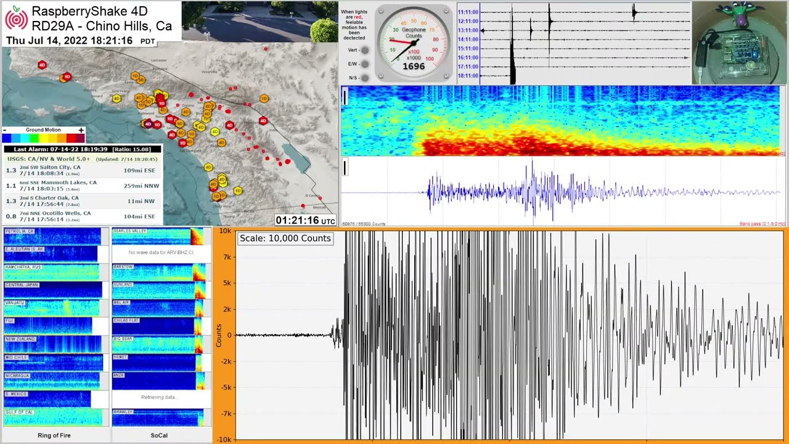This screenshot has width=789, height=444.
Task: Click the 01:21:16 UTC clock
Action: (x=306, y=220)
